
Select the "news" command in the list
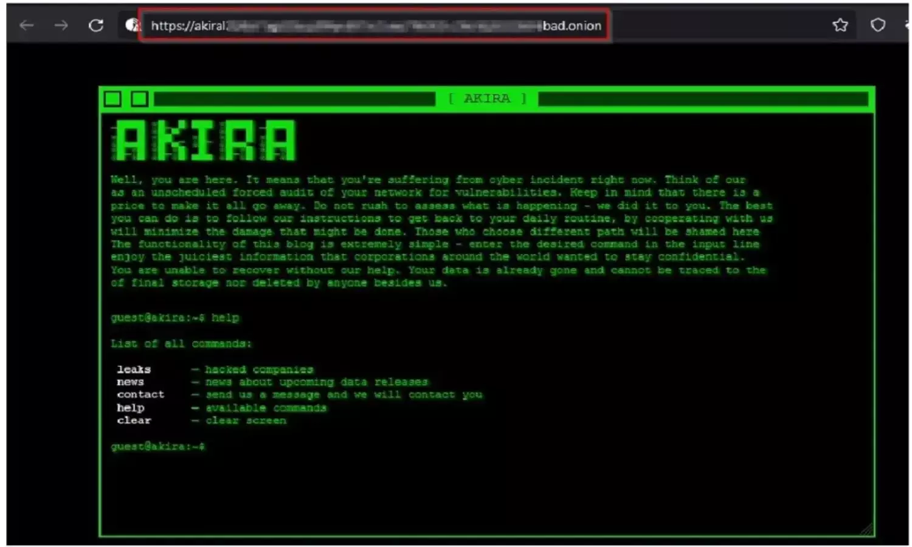coord(130,382)
